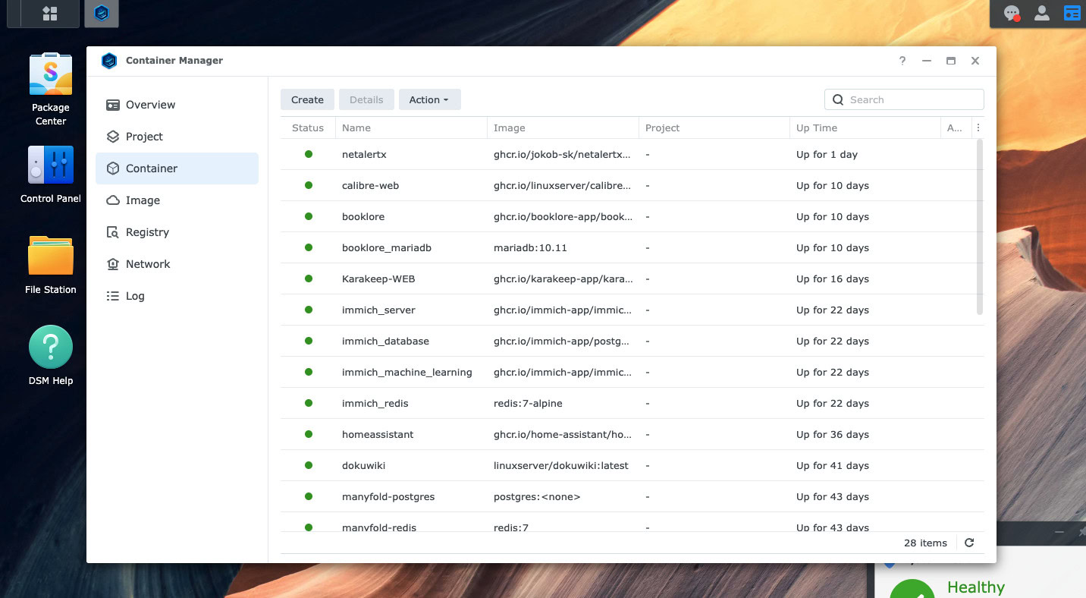This screenshot has width=1086, height=598.
Task: Refresh the container list
Action: [x=969, y=543]
